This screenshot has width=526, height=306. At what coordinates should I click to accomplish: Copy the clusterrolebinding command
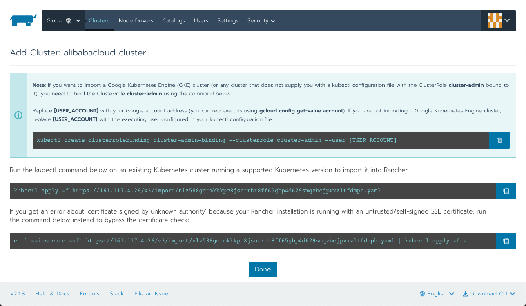click(x=499, y=140)
